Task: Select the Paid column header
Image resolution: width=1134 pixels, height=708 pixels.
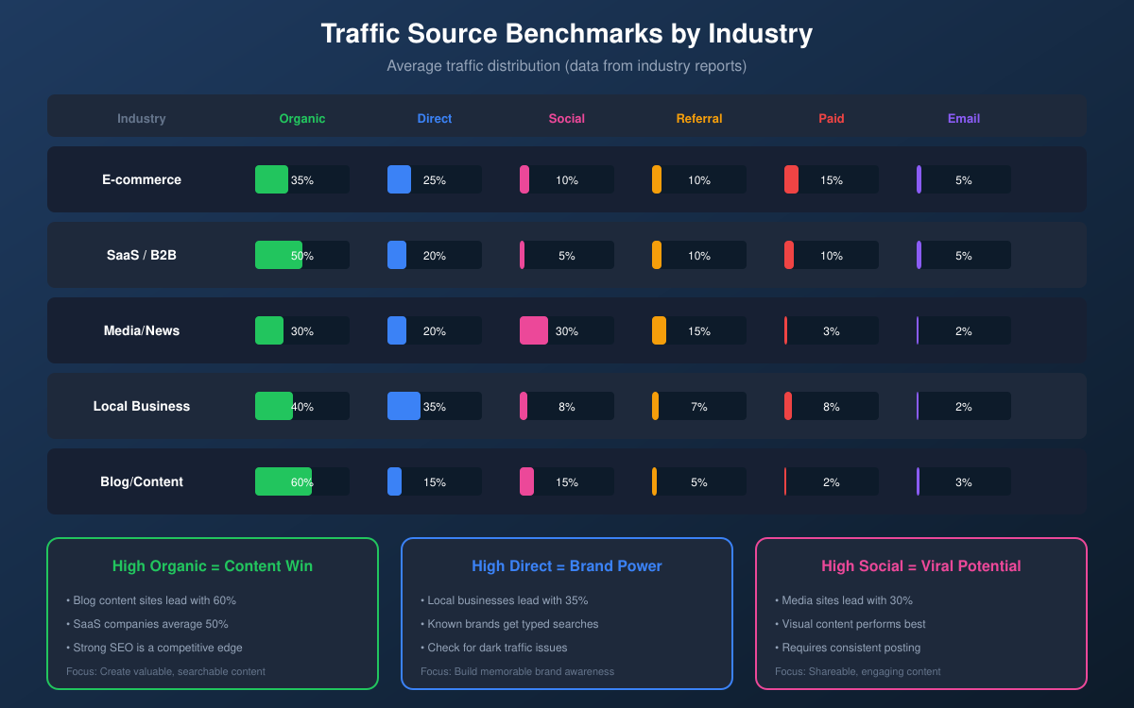Action: tap(832, 118)
